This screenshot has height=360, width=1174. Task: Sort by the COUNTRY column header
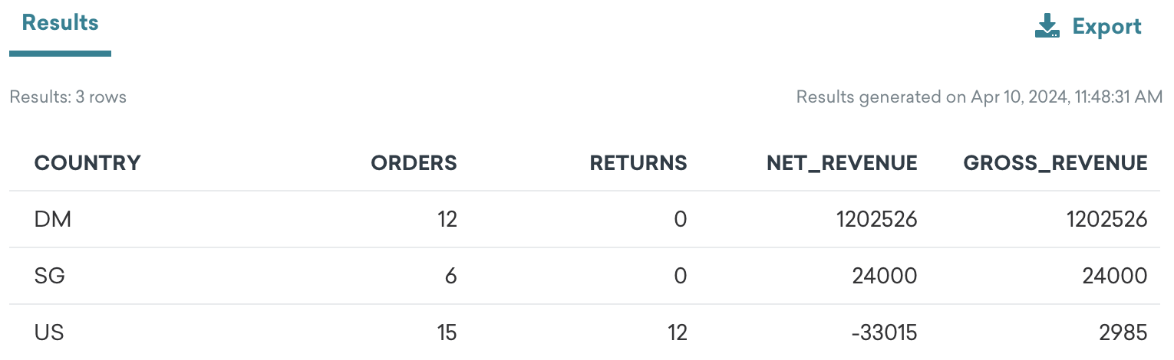pyautogui.click(x=87, y=162)
